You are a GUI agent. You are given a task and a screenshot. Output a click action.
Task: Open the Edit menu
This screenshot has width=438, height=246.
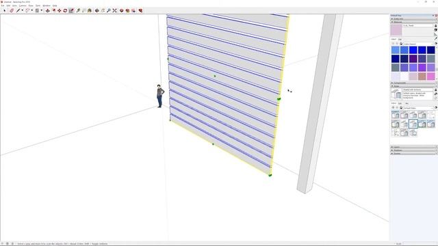click(x=8, y=5)
